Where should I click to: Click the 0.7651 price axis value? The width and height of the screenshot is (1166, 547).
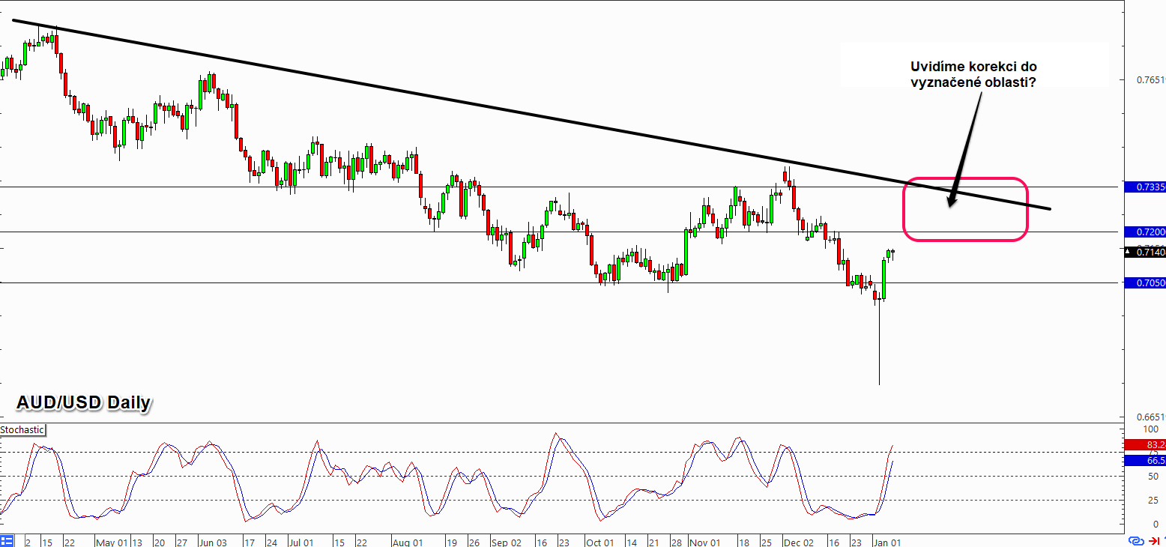pos(1150,79)
